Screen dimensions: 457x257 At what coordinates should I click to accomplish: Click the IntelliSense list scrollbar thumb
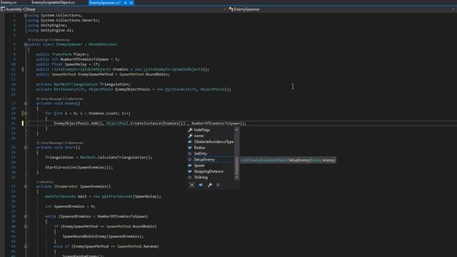point(236,166)
